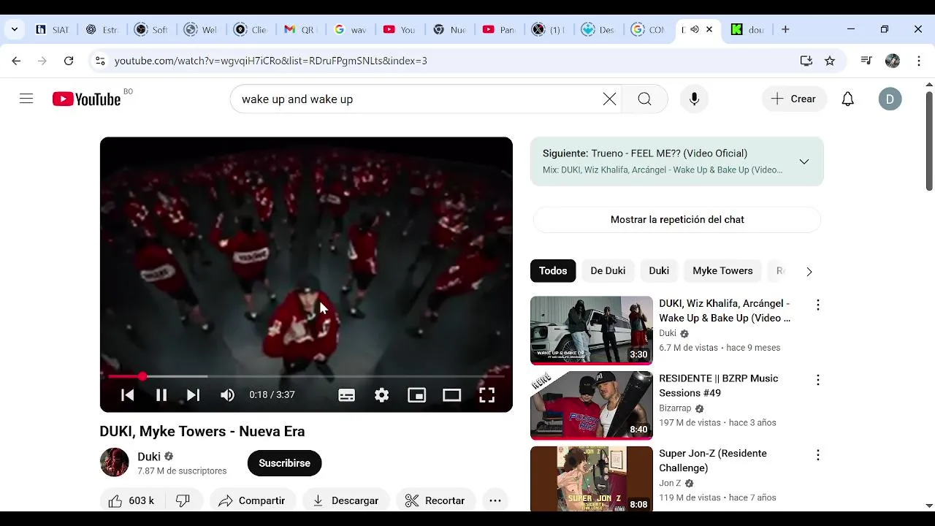This screenshot has width=935, height=526.
Task: Open a new browser tab
Action: (785, 29)
